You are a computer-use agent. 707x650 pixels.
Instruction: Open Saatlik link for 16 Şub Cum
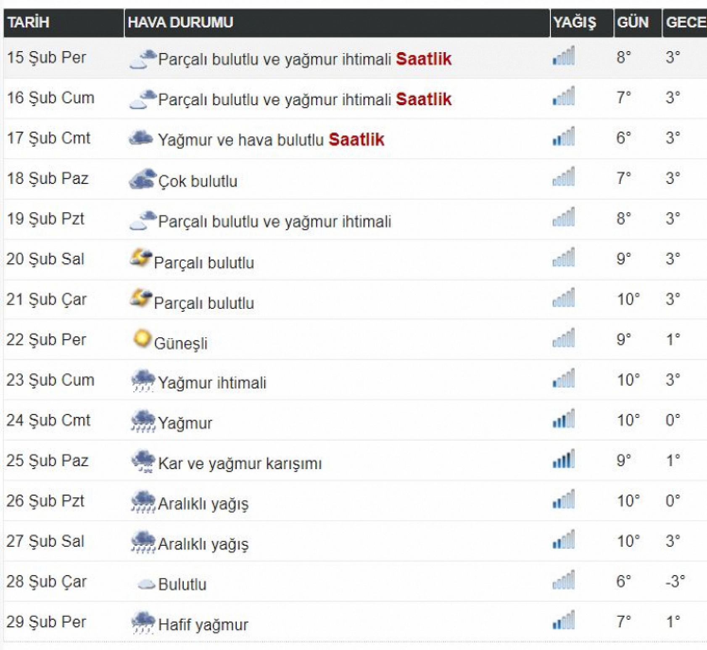click(x=423, y=99)
